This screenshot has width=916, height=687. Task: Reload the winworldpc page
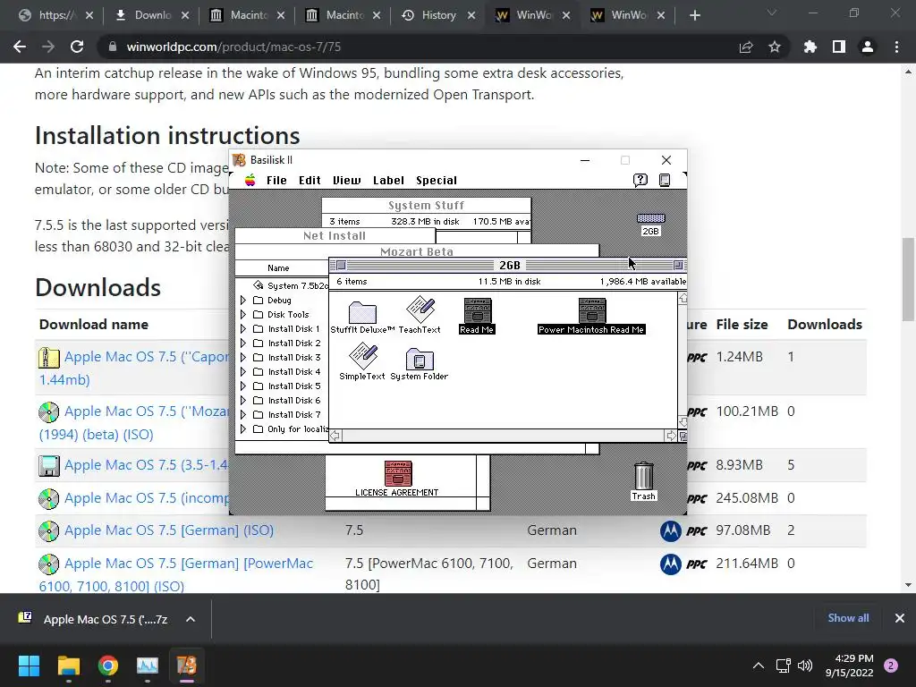click(77, 47)
